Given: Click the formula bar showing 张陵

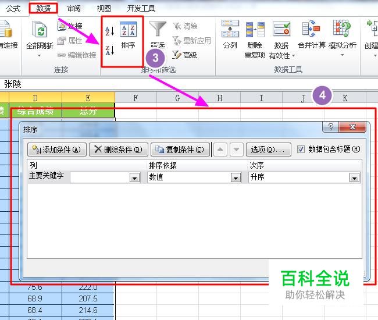Looking at the screenshot, I should click(x=189, y=84).
